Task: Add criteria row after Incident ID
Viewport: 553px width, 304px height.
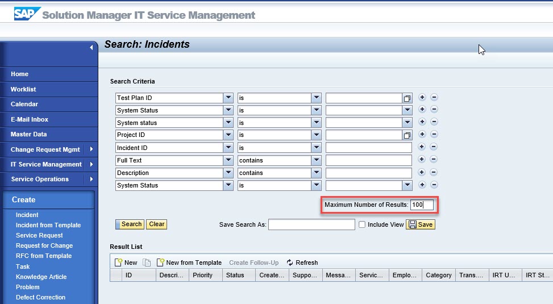Action: pos(422,147)
